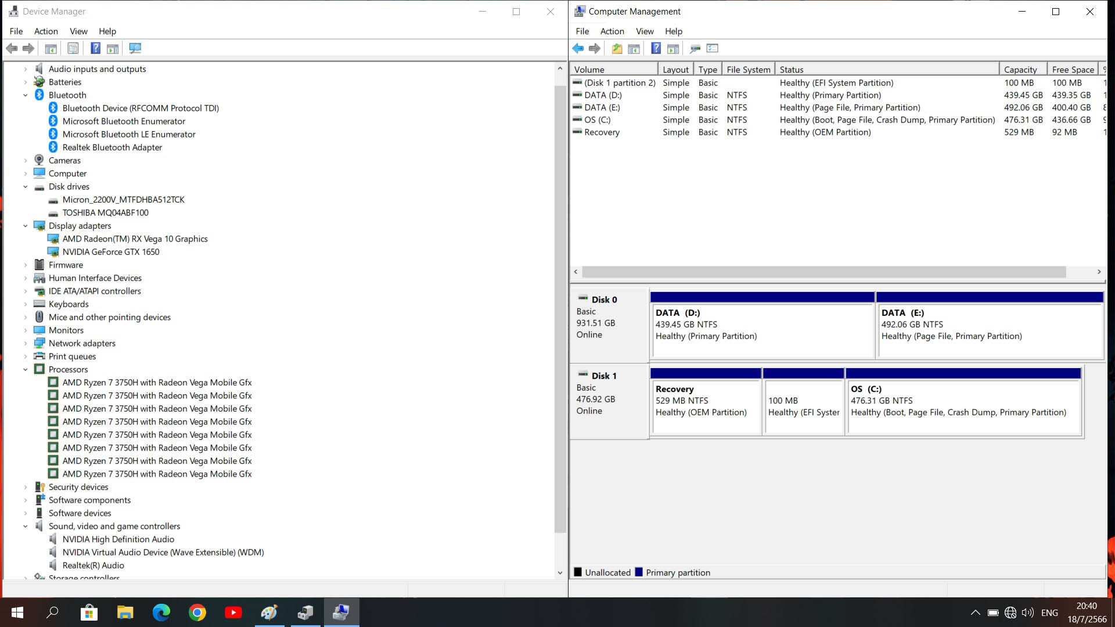The height and width of the screenshot is (627, 1115).
Task: Select OS (C:) partition block on Disk 1
Action: pos(964,402)
